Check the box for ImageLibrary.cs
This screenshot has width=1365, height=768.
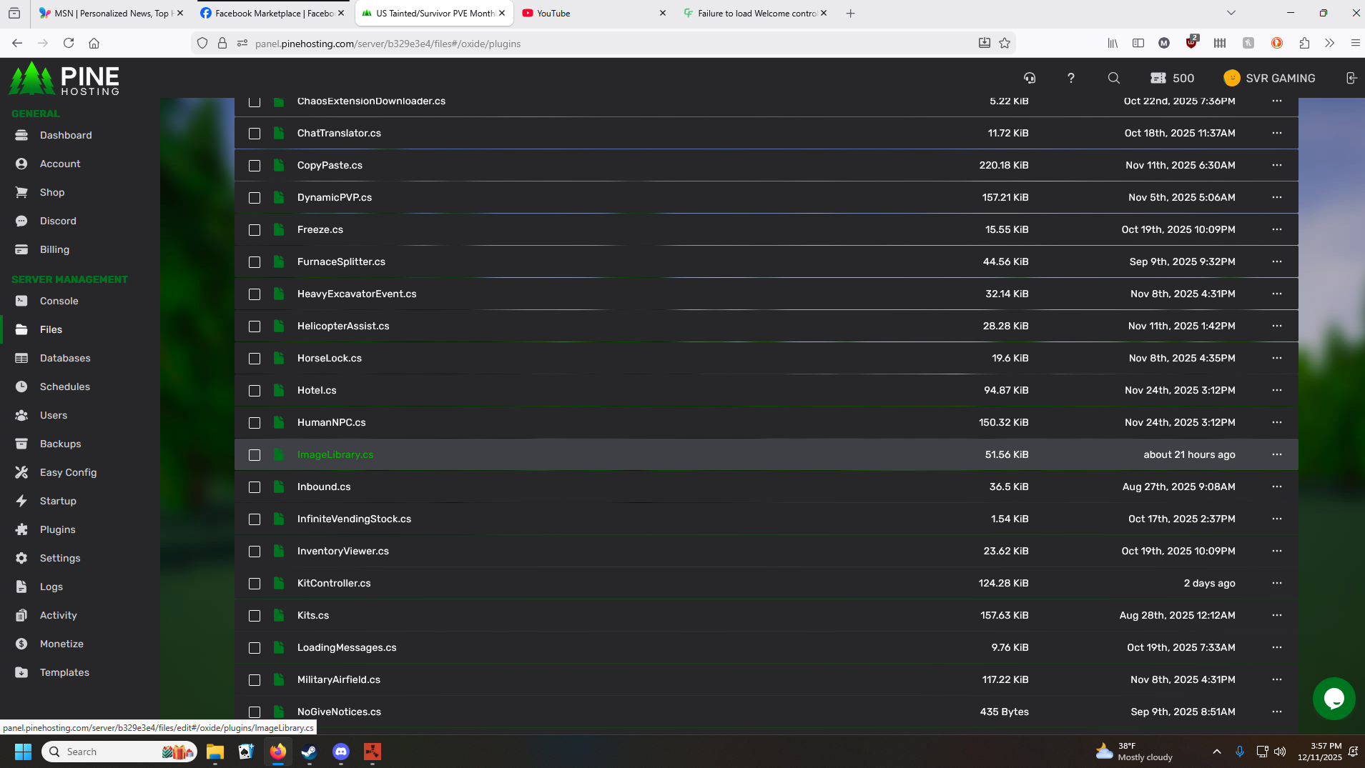point(255,455)
